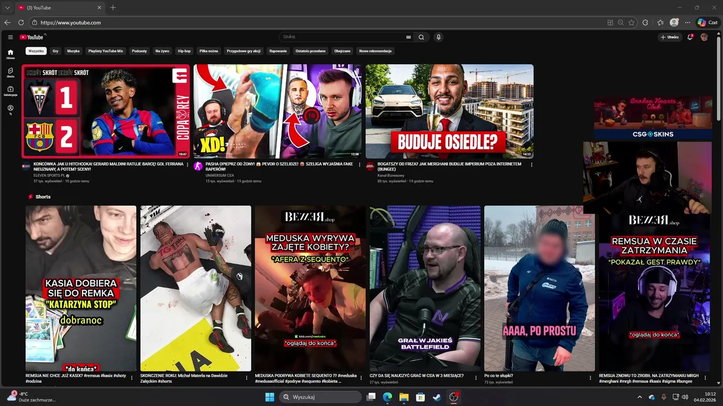Open options for the BOGATSZY OD FRIZA video
The height and width of the screenshot is (406, 723).
click(x=531, y=165)
